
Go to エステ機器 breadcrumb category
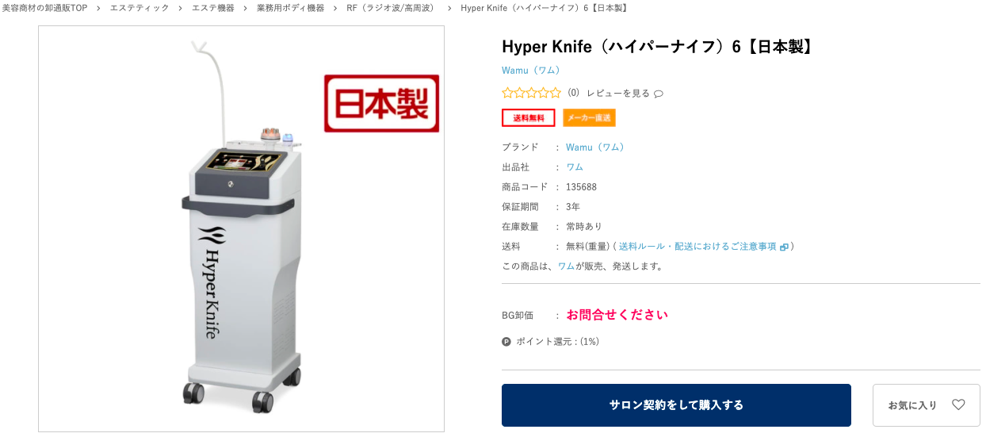[213, 8]
